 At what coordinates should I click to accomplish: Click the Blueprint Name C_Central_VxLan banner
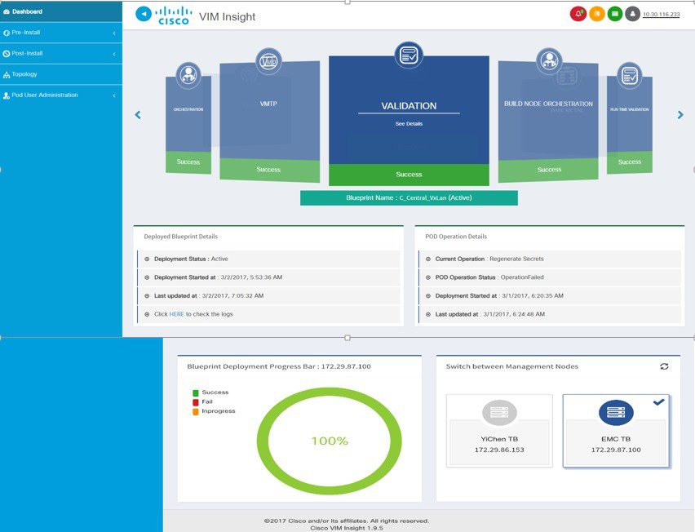(409, 197)
